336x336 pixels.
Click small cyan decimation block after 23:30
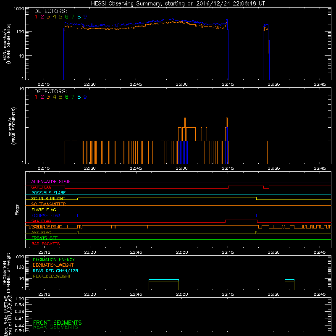(x=289, y=280)
